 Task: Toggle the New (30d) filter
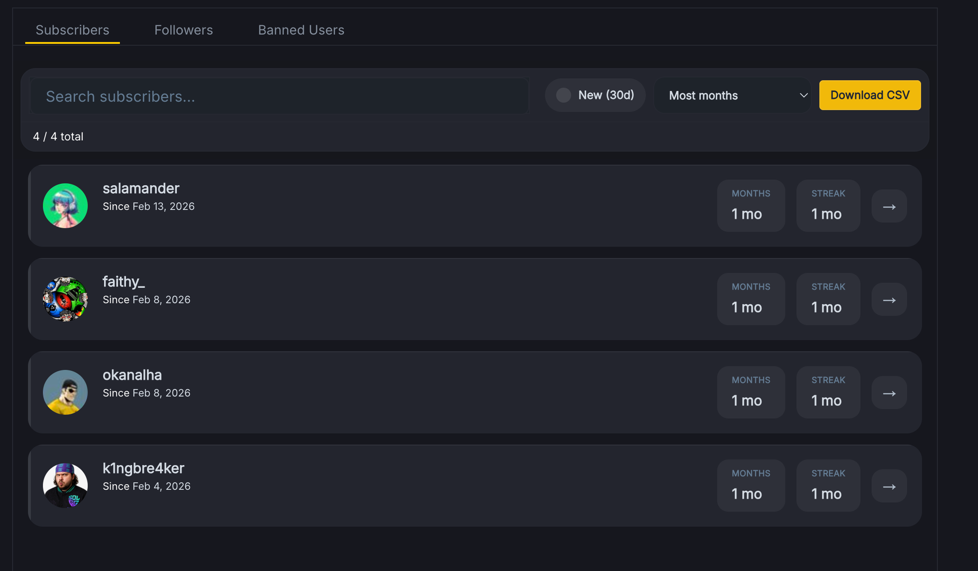(595, 95)
